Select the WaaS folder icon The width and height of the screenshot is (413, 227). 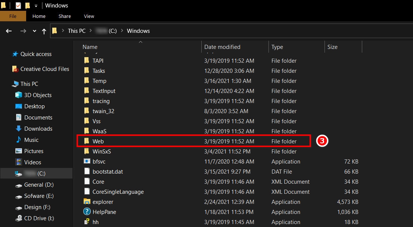tap(87, 131)
